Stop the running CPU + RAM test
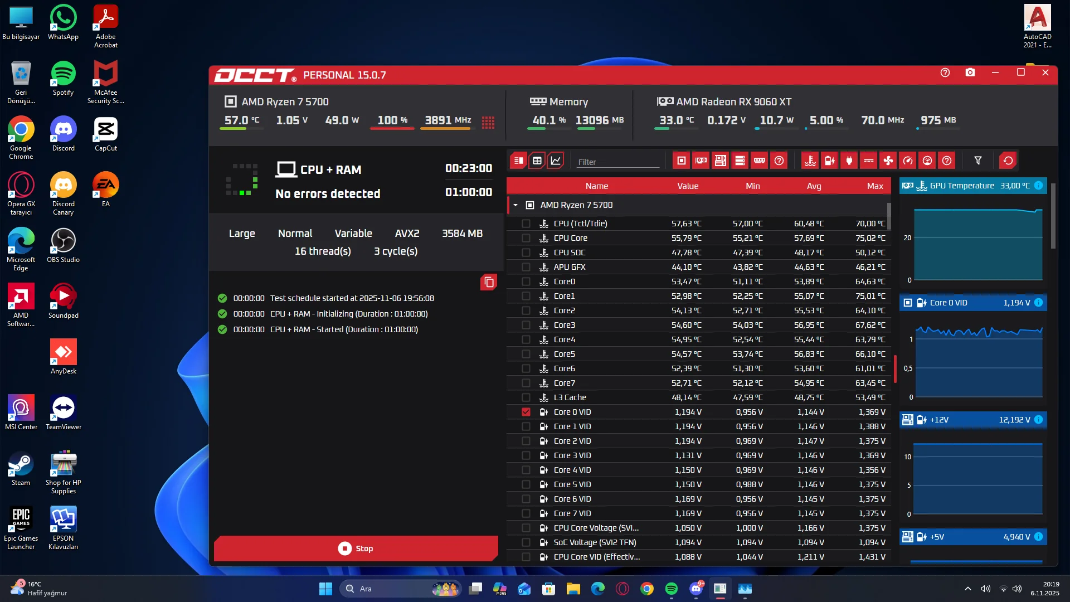 click(x=356, y=548)
